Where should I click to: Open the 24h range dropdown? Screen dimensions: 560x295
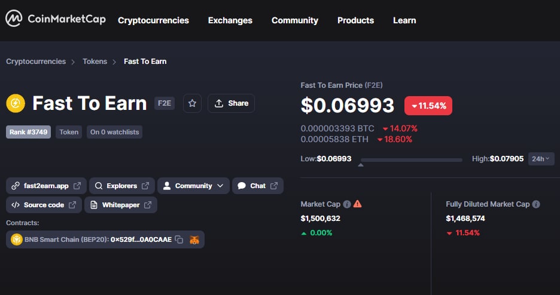point(541,158)
